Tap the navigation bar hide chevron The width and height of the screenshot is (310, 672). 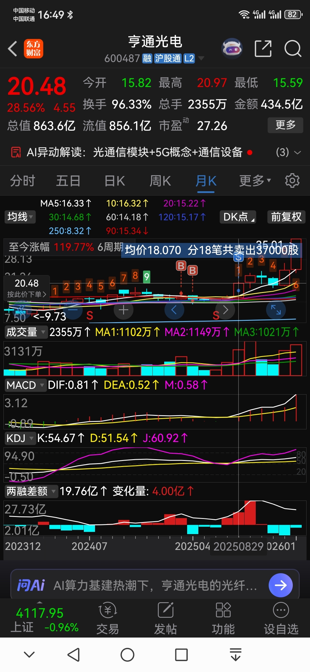[x=29, y=654]
